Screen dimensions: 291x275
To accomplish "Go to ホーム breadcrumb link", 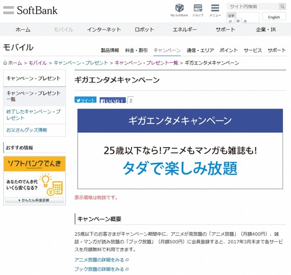I will [15, 63].
